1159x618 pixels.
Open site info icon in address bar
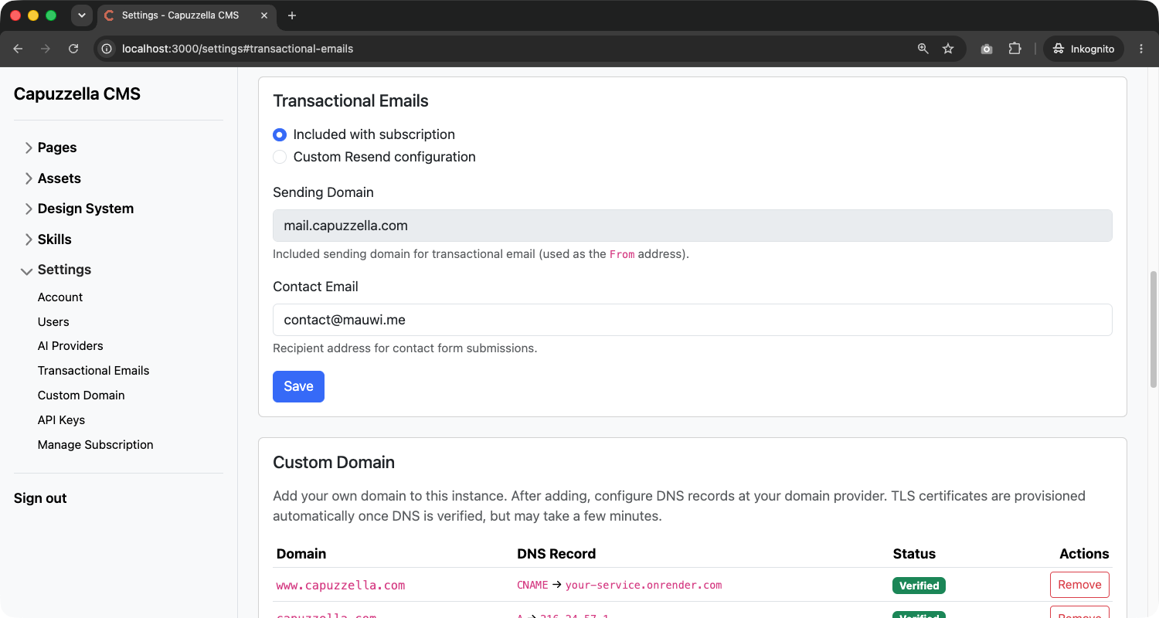(107, 49)
